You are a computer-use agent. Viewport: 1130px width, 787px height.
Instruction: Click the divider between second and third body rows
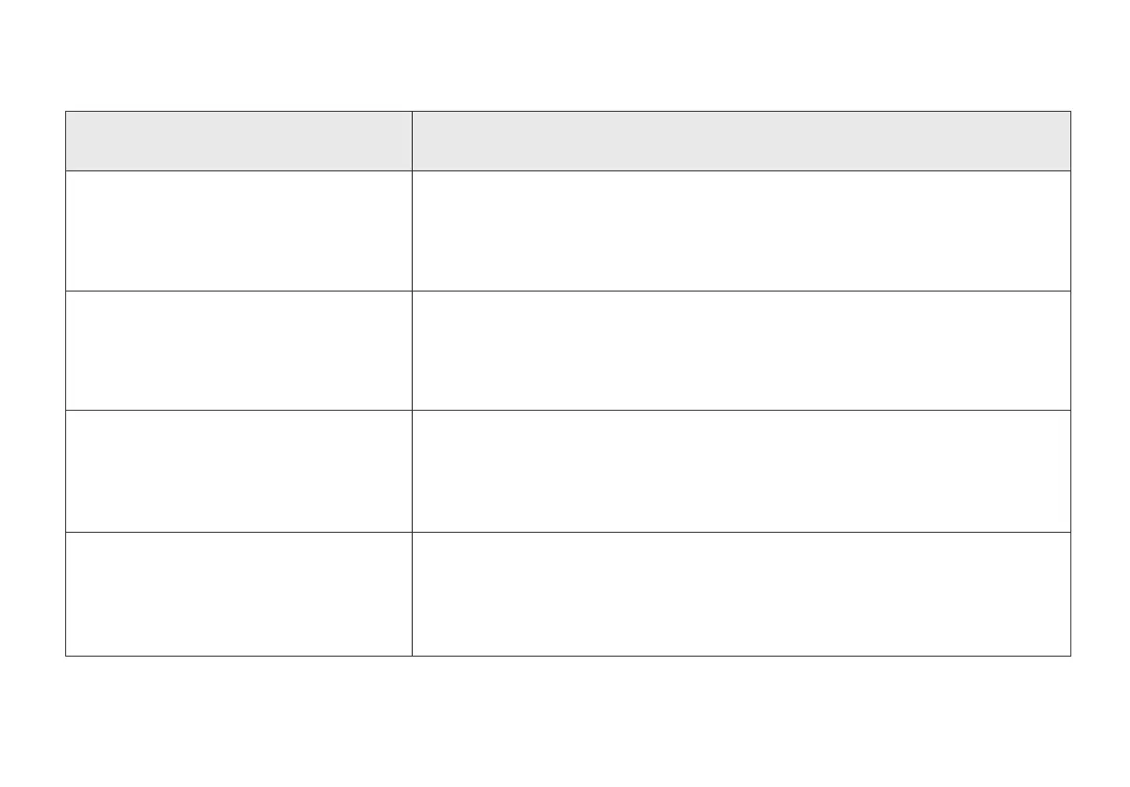tap(568, 410)
